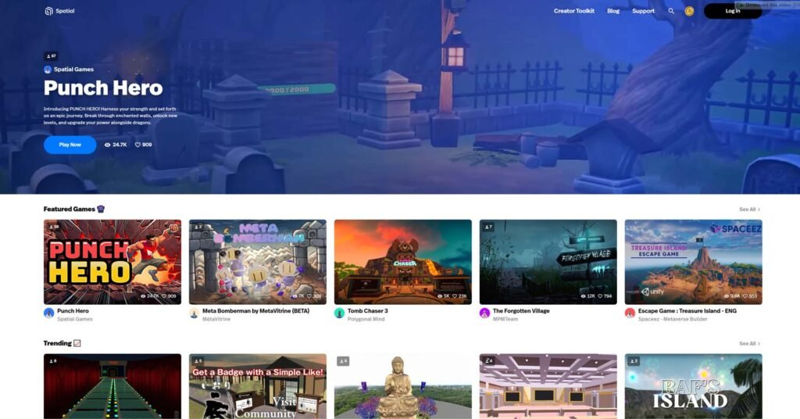800x419 pixels.
Task: Open Spatial Games creator link in hero
Action: [x=73, y=70]
